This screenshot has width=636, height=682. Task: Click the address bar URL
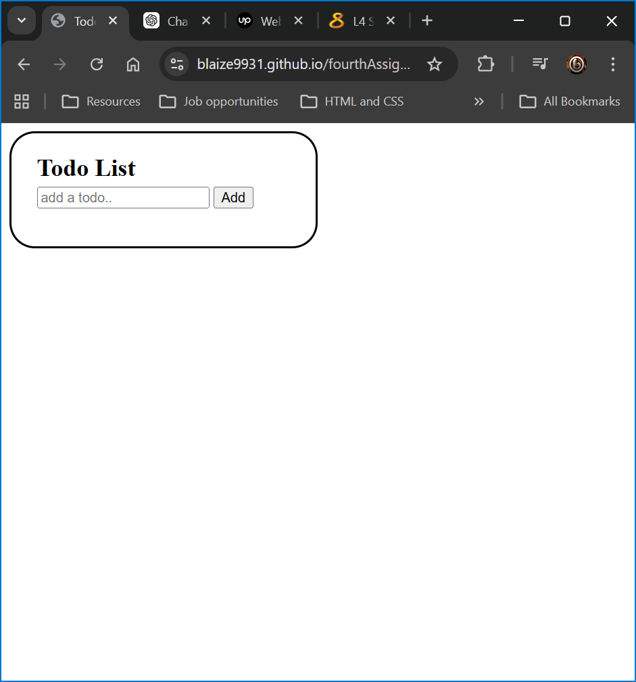click(x=303, y=64)
